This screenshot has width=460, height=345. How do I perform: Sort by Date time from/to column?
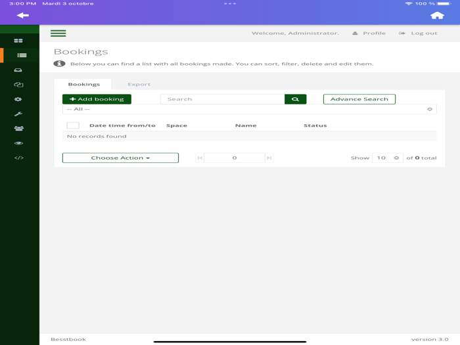click(122, 126)
